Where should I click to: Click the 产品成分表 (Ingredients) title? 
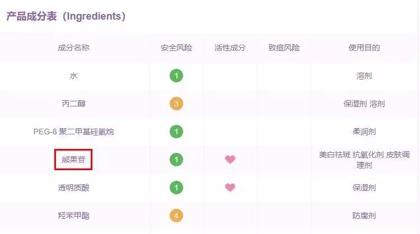66,16
